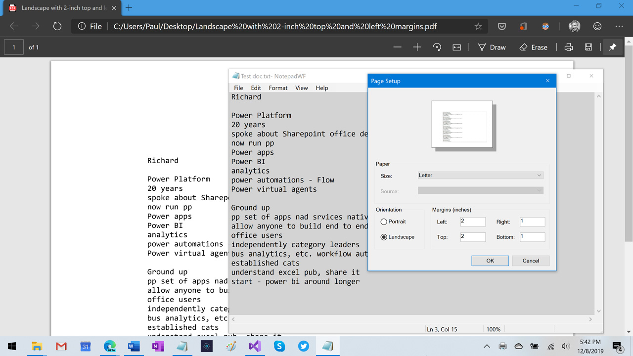The width and height of the screenshot is (633, 356).
Task: Open the File menu in NotepadWF
Action: tap(238, 88)
